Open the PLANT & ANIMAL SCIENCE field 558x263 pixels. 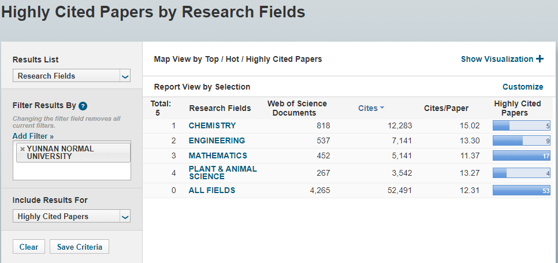pos(222,172)
